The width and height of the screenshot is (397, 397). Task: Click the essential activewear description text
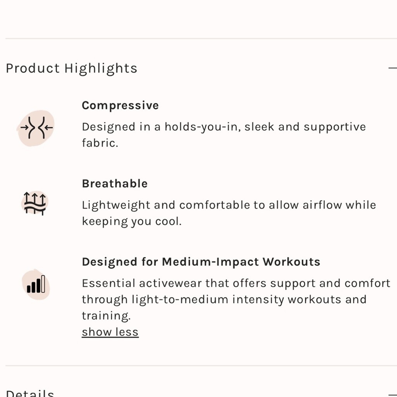point(236,300)
